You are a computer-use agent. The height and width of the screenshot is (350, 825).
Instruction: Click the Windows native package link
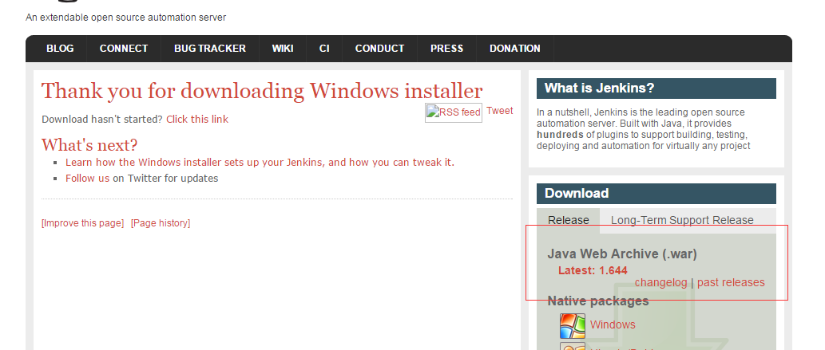pos(613,324)
